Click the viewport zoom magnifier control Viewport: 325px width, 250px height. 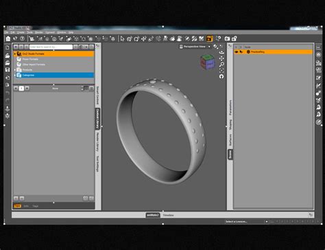click(x=221, y=65)
